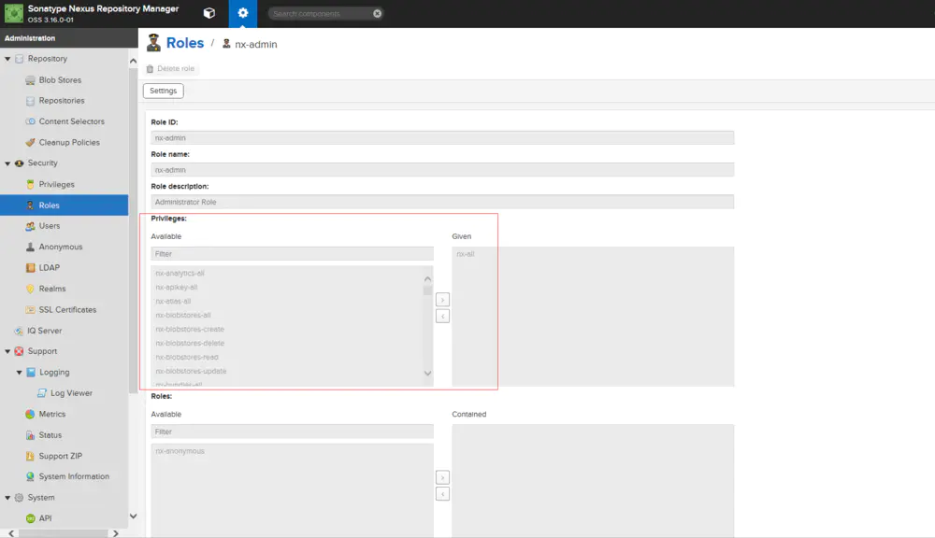Select nx-anonymous in Available roles
The height and width of the screenshot is (538, 935).
click(x=180, y=451)
